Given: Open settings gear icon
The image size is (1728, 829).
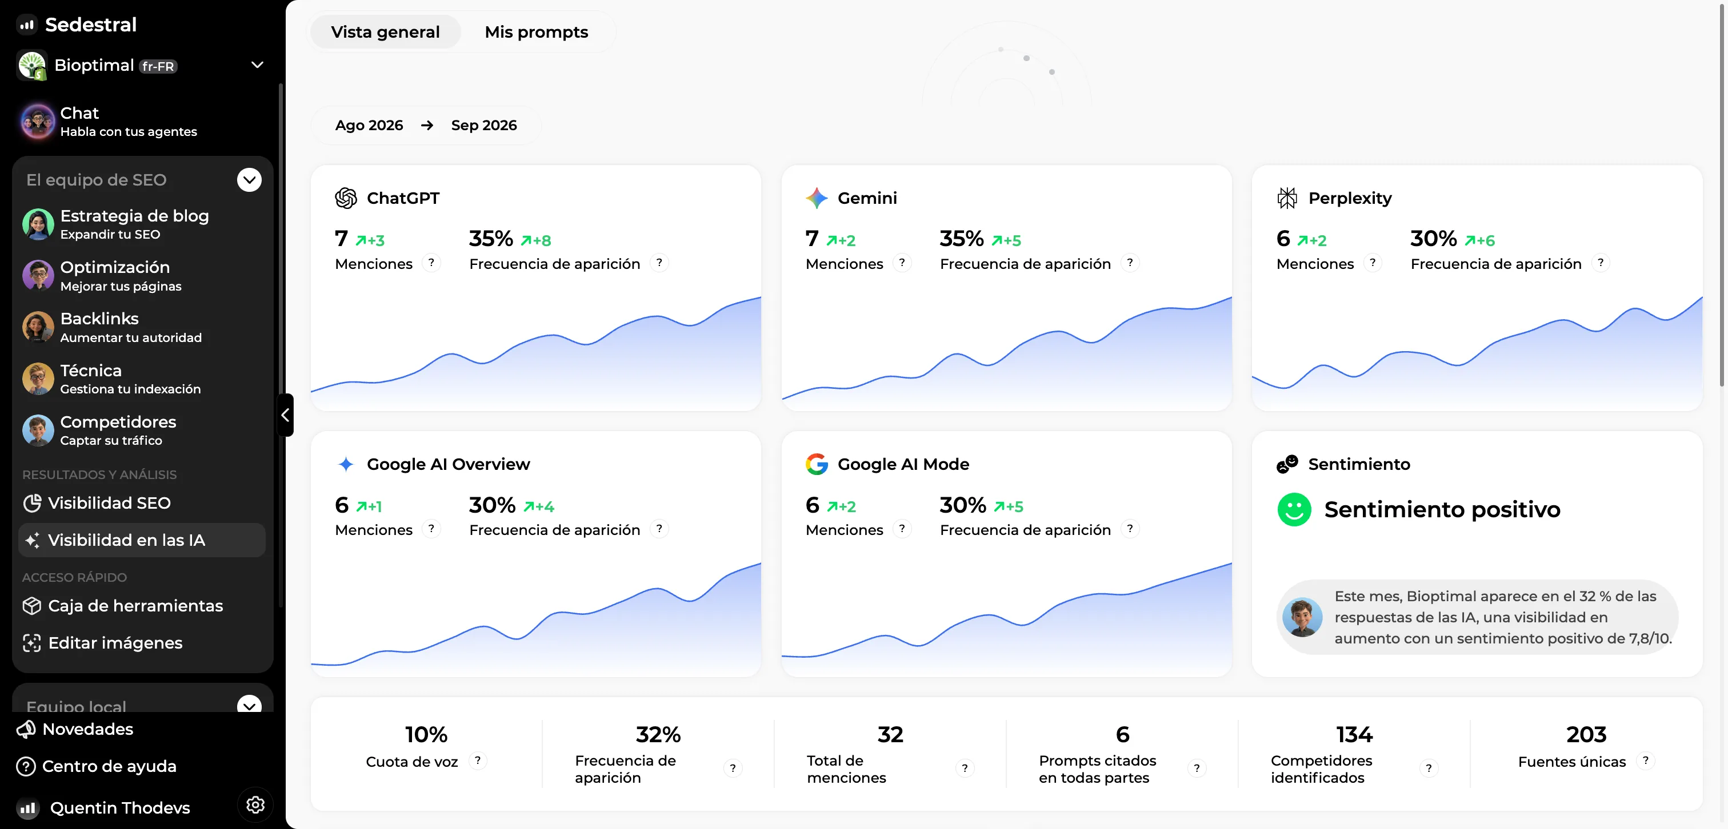Looking at the screenshot, I should point(255,805).
